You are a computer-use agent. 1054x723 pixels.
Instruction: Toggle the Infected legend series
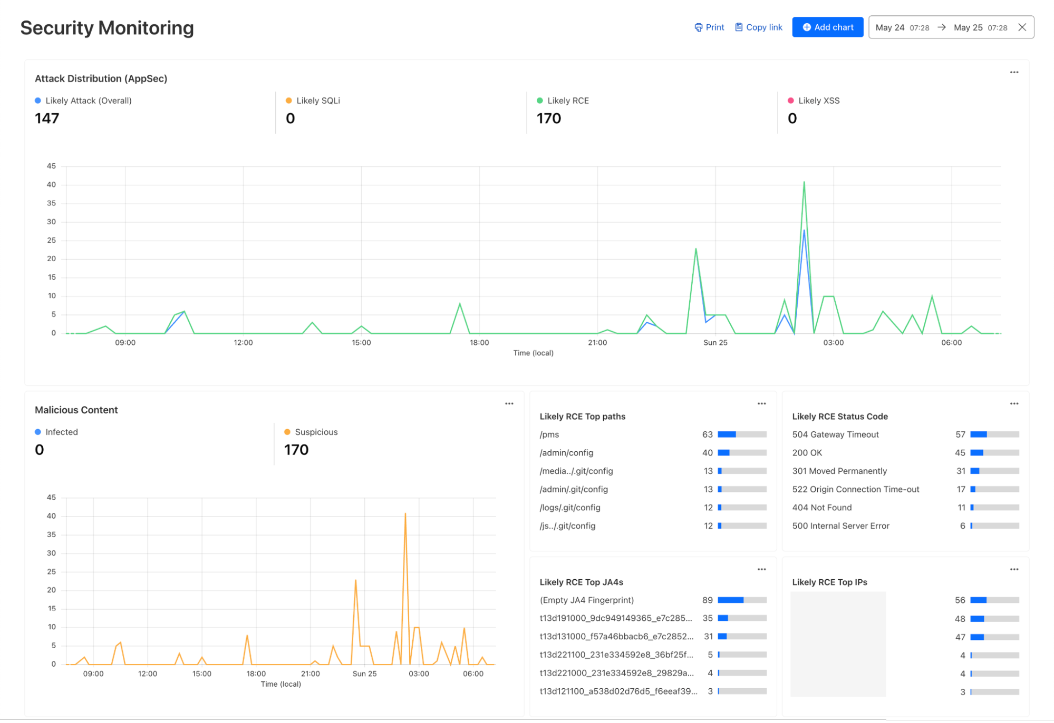point(56,432)
